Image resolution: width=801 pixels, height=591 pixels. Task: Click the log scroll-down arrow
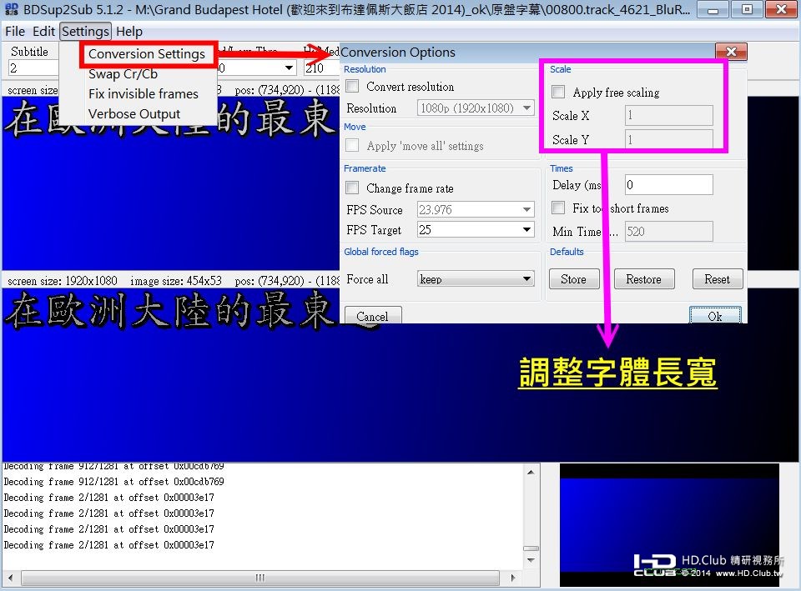[x=531, y=560]
